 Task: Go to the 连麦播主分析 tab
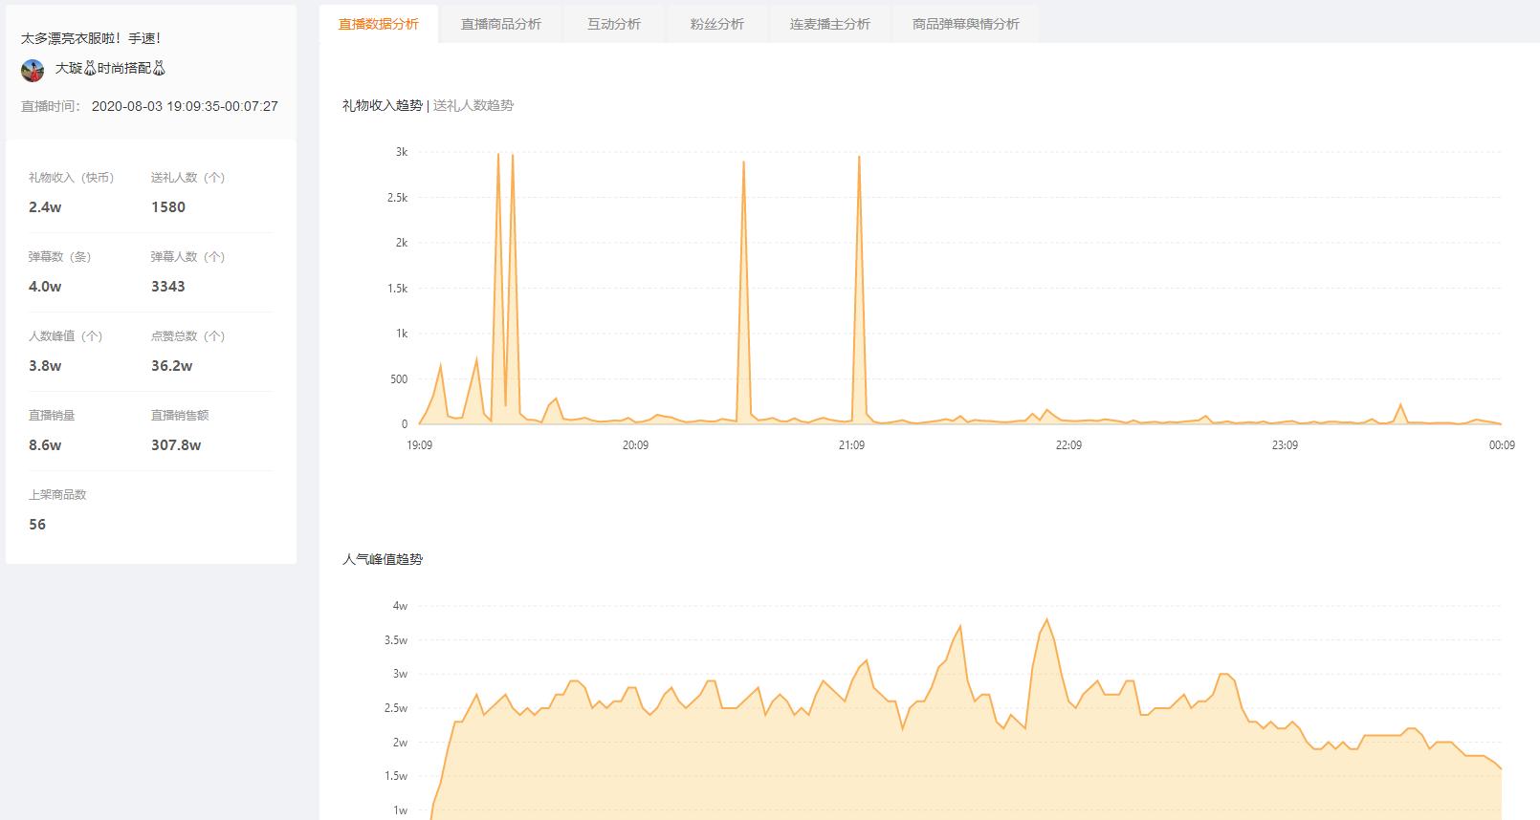click(x=830, y=24)
